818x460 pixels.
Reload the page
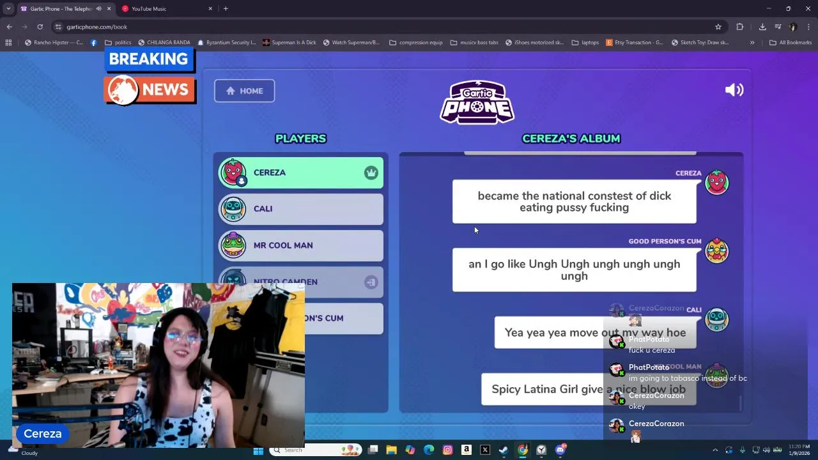[40, 27]
